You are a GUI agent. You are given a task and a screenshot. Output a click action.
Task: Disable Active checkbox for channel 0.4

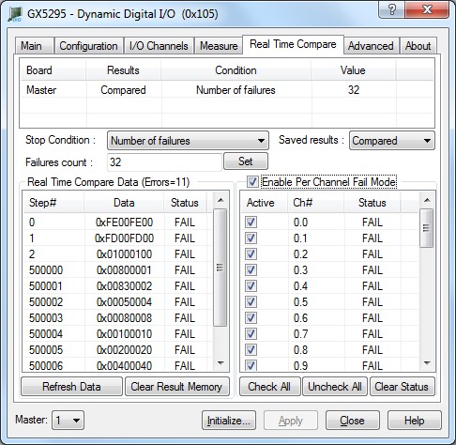[x=251, y=286]
